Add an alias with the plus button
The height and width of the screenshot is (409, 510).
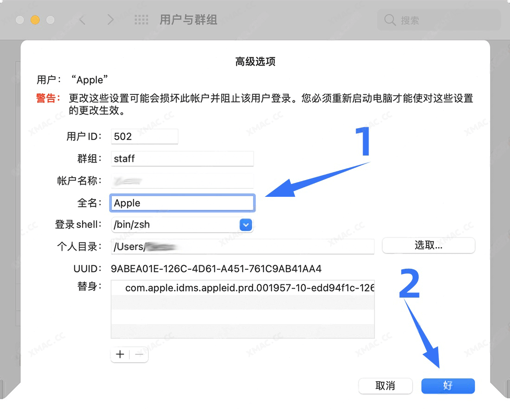coord(120,355)
